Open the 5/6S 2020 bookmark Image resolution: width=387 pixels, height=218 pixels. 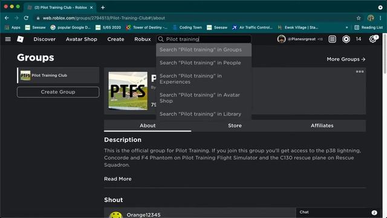pyautogui.click(x=108, y=27)
